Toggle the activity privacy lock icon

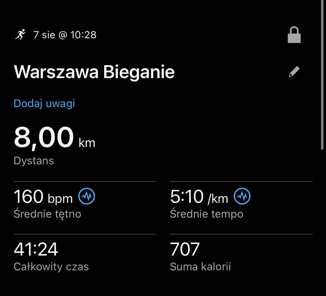[x=294, y=35]
